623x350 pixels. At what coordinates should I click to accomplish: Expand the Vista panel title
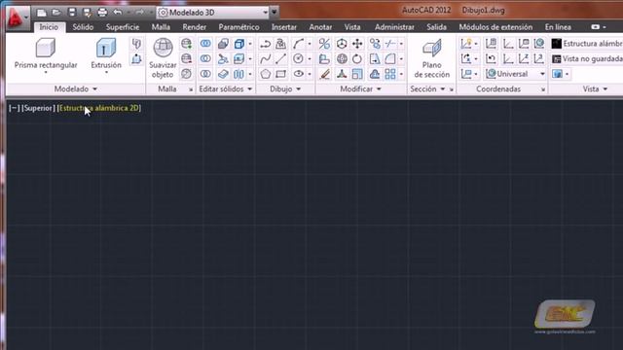[595, 88]
